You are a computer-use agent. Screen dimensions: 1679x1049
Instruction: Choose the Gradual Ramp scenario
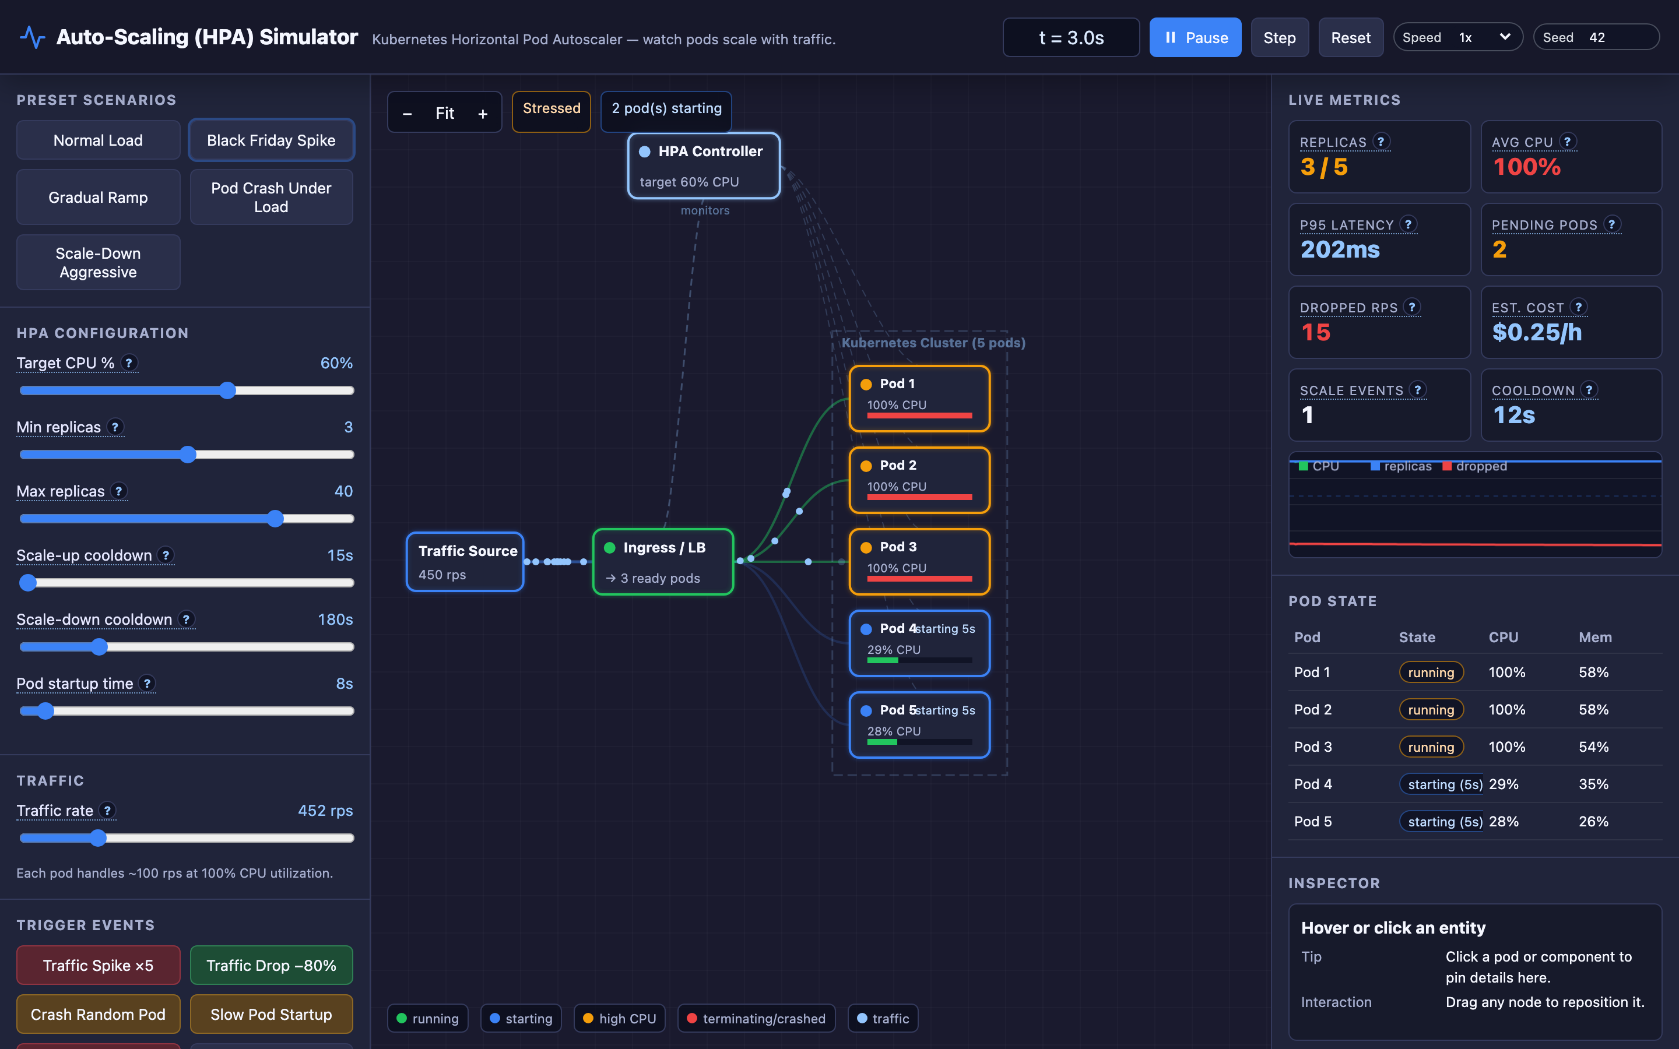[98, 197]
